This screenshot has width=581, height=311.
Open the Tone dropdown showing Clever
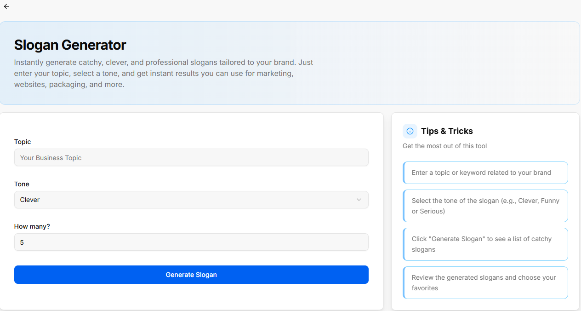coord(191,200)
